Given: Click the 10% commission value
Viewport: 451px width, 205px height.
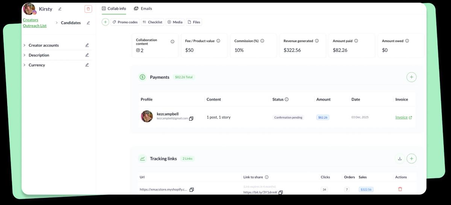Looking at the screenshot, I should [239, 50].
